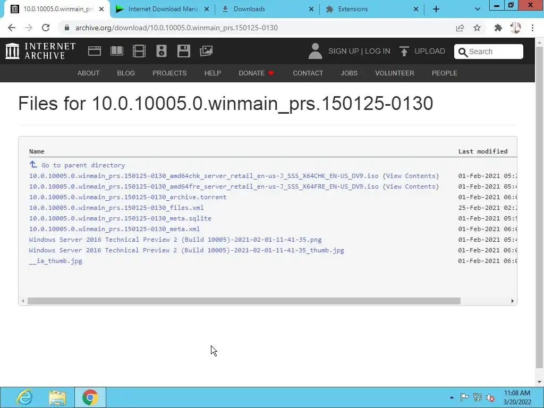
Task: Click the SIGN UP link
Action: point(344,51)
